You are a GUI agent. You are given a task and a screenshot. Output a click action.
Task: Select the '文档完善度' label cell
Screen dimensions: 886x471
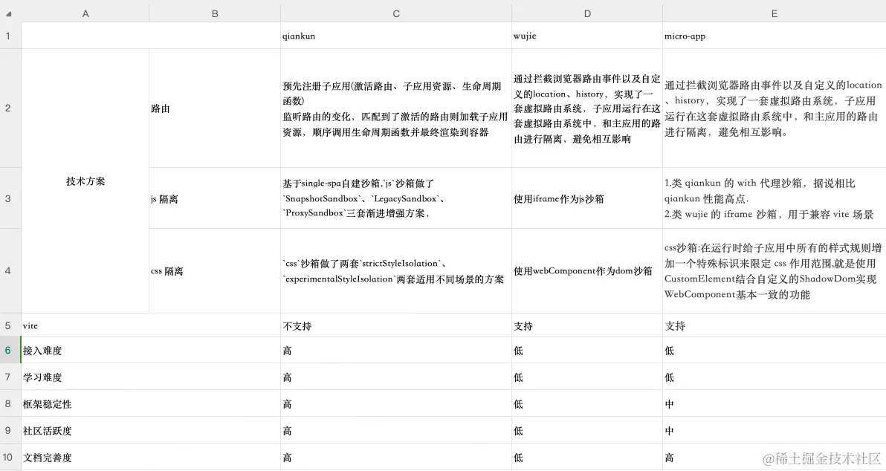(x=151, y=458)
